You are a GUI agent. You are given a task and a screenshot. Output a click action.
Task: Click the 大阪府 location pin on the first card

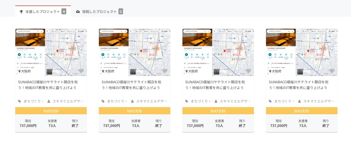(20, 71)
